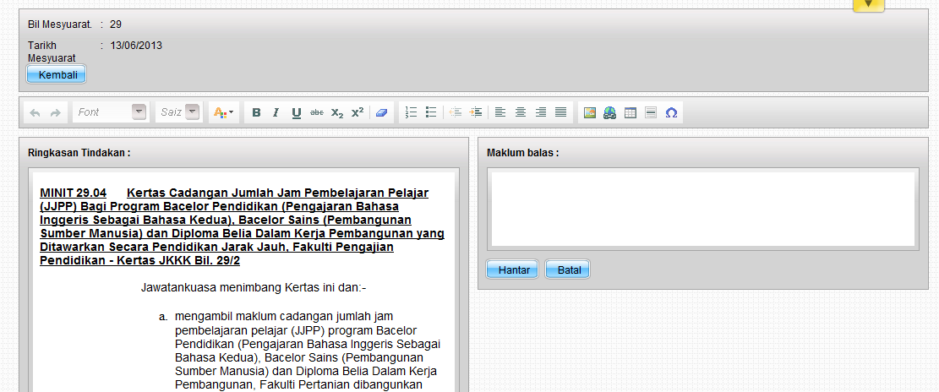Screen dimensions: 939x392
Task: Apply strikethrough formatting
Action: coord(317,112)
